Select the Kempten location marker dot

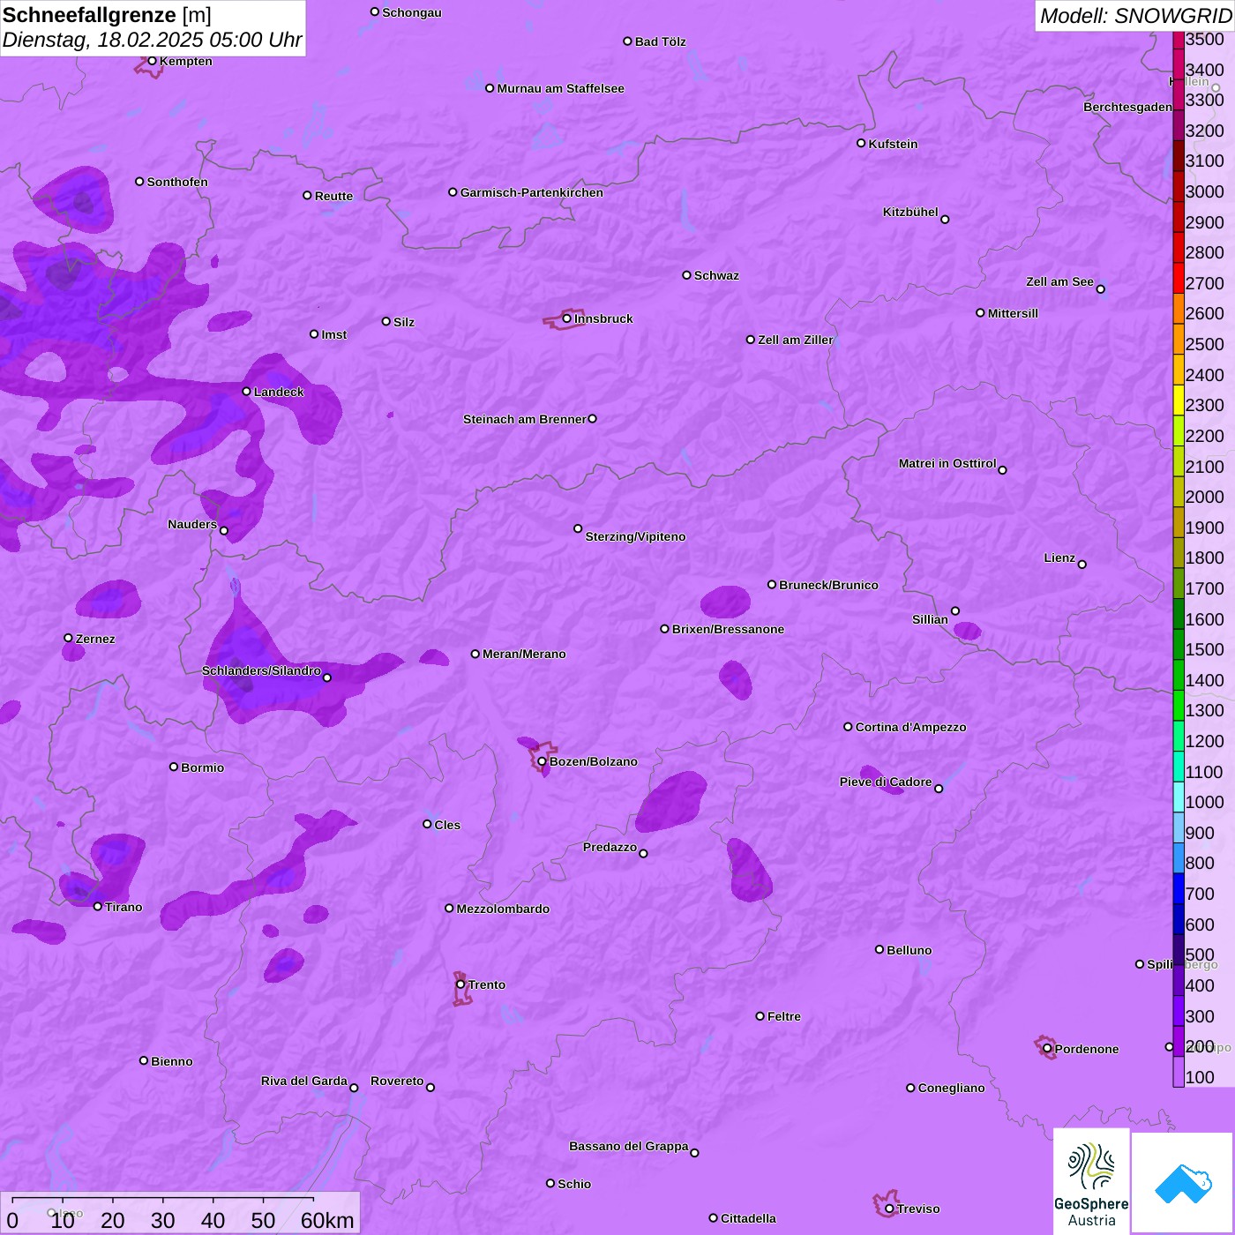tap(152, 61)
